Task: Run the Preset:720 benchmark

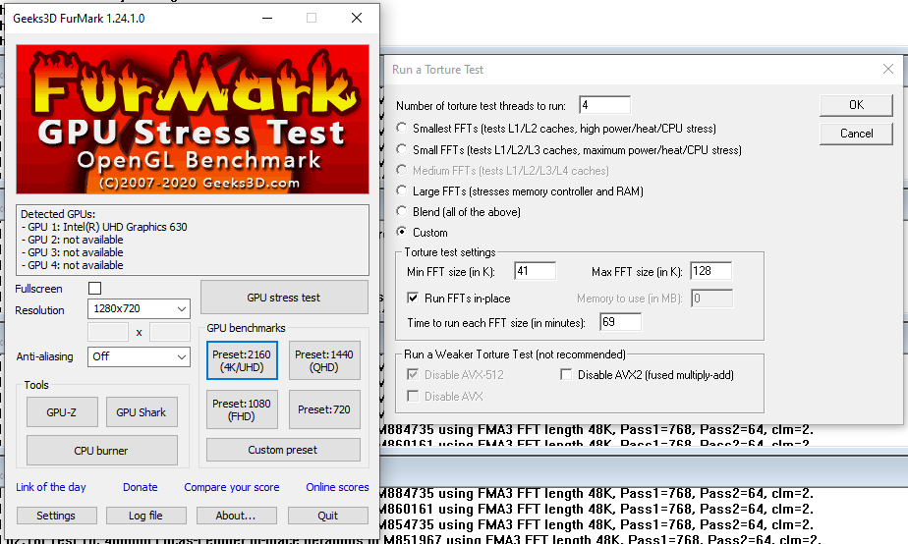Action: (324, 409)
